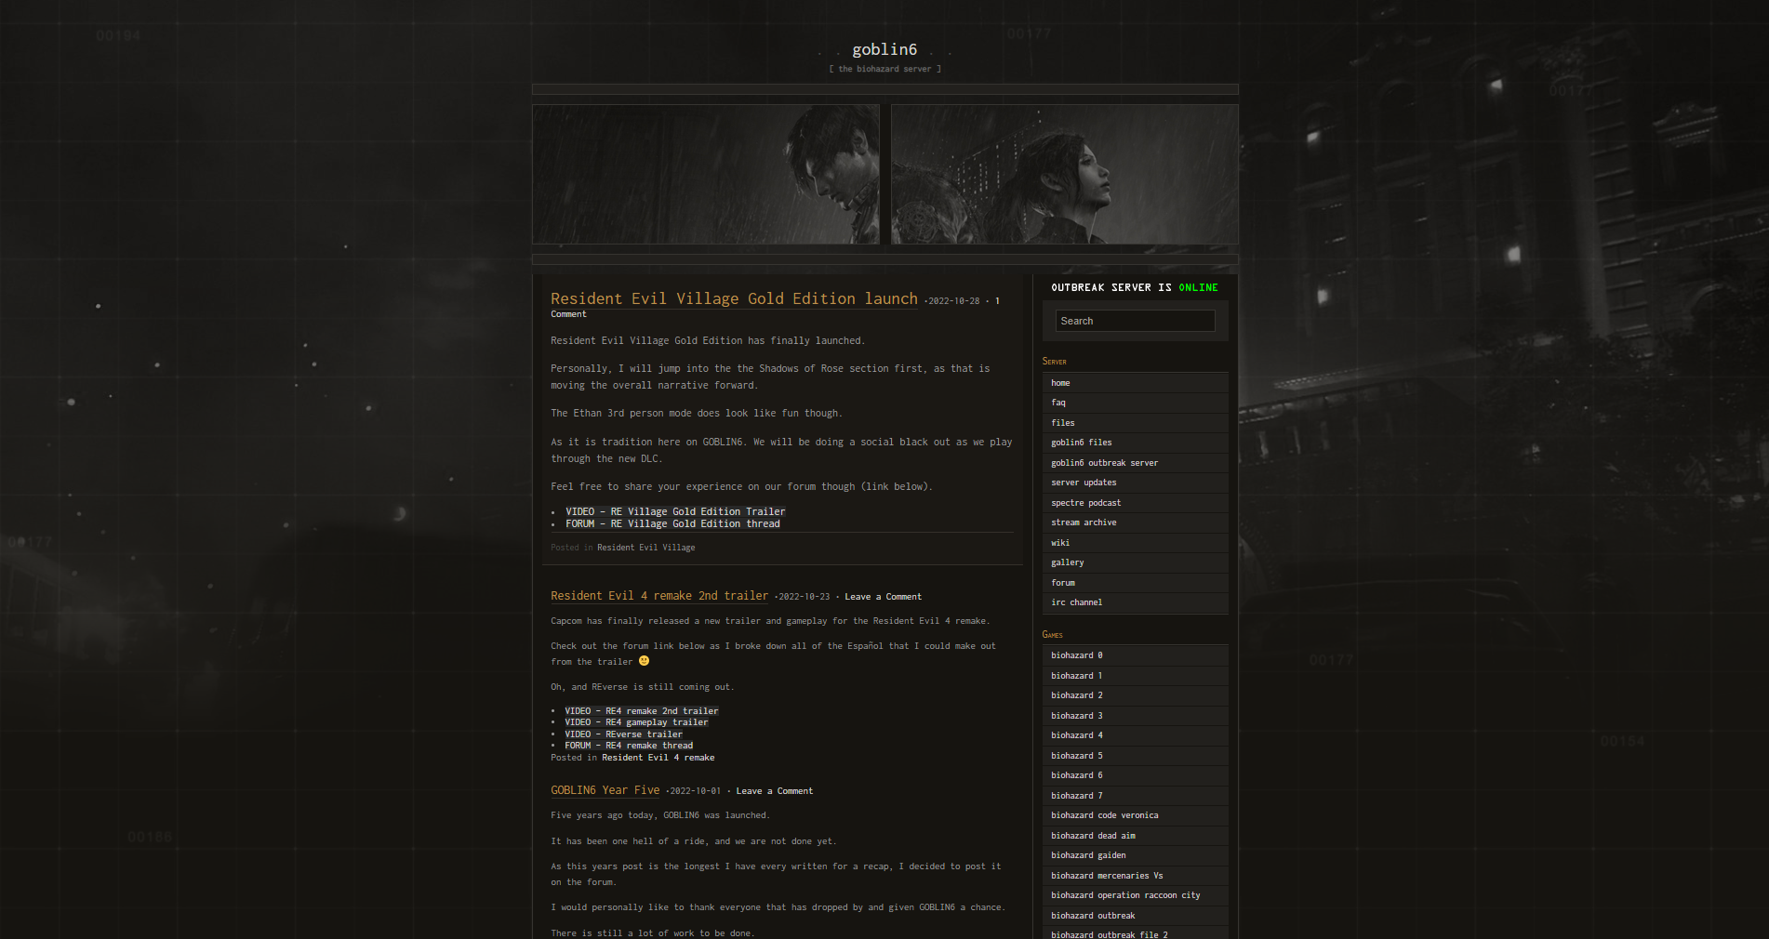1769x939 pixels.
Task: Open the irc channel menu item
Action: coord(1136,602)
